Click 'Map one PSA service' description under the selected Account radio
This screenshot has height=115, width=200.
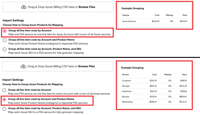pyautogui.click(x=59, y=34)
